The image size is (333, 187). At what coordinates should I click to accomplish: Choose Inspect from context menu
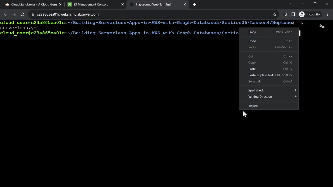click(x=269, y=106)
